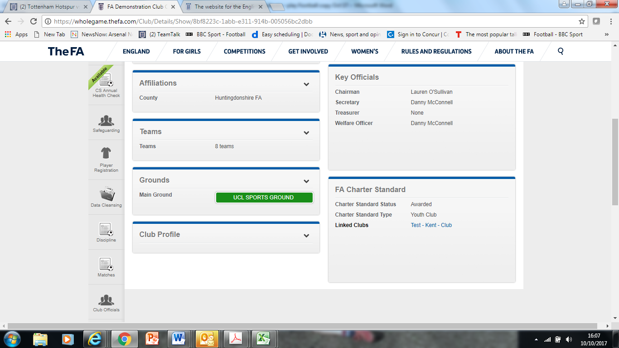
Task: Reload the page using the refresh icon
Action: (34, 21)
